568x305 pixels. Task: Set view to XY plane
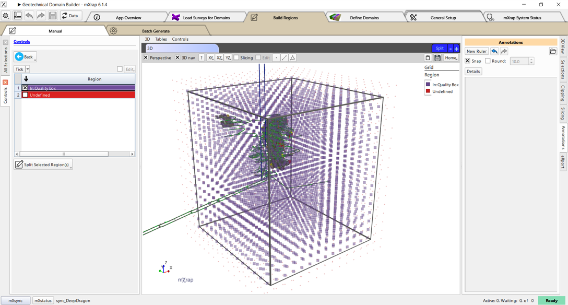point(211,57)
